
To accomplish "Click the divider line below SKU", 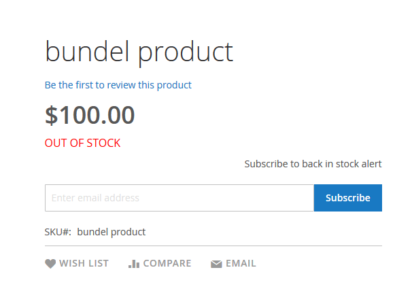I will tap(213, 246).
